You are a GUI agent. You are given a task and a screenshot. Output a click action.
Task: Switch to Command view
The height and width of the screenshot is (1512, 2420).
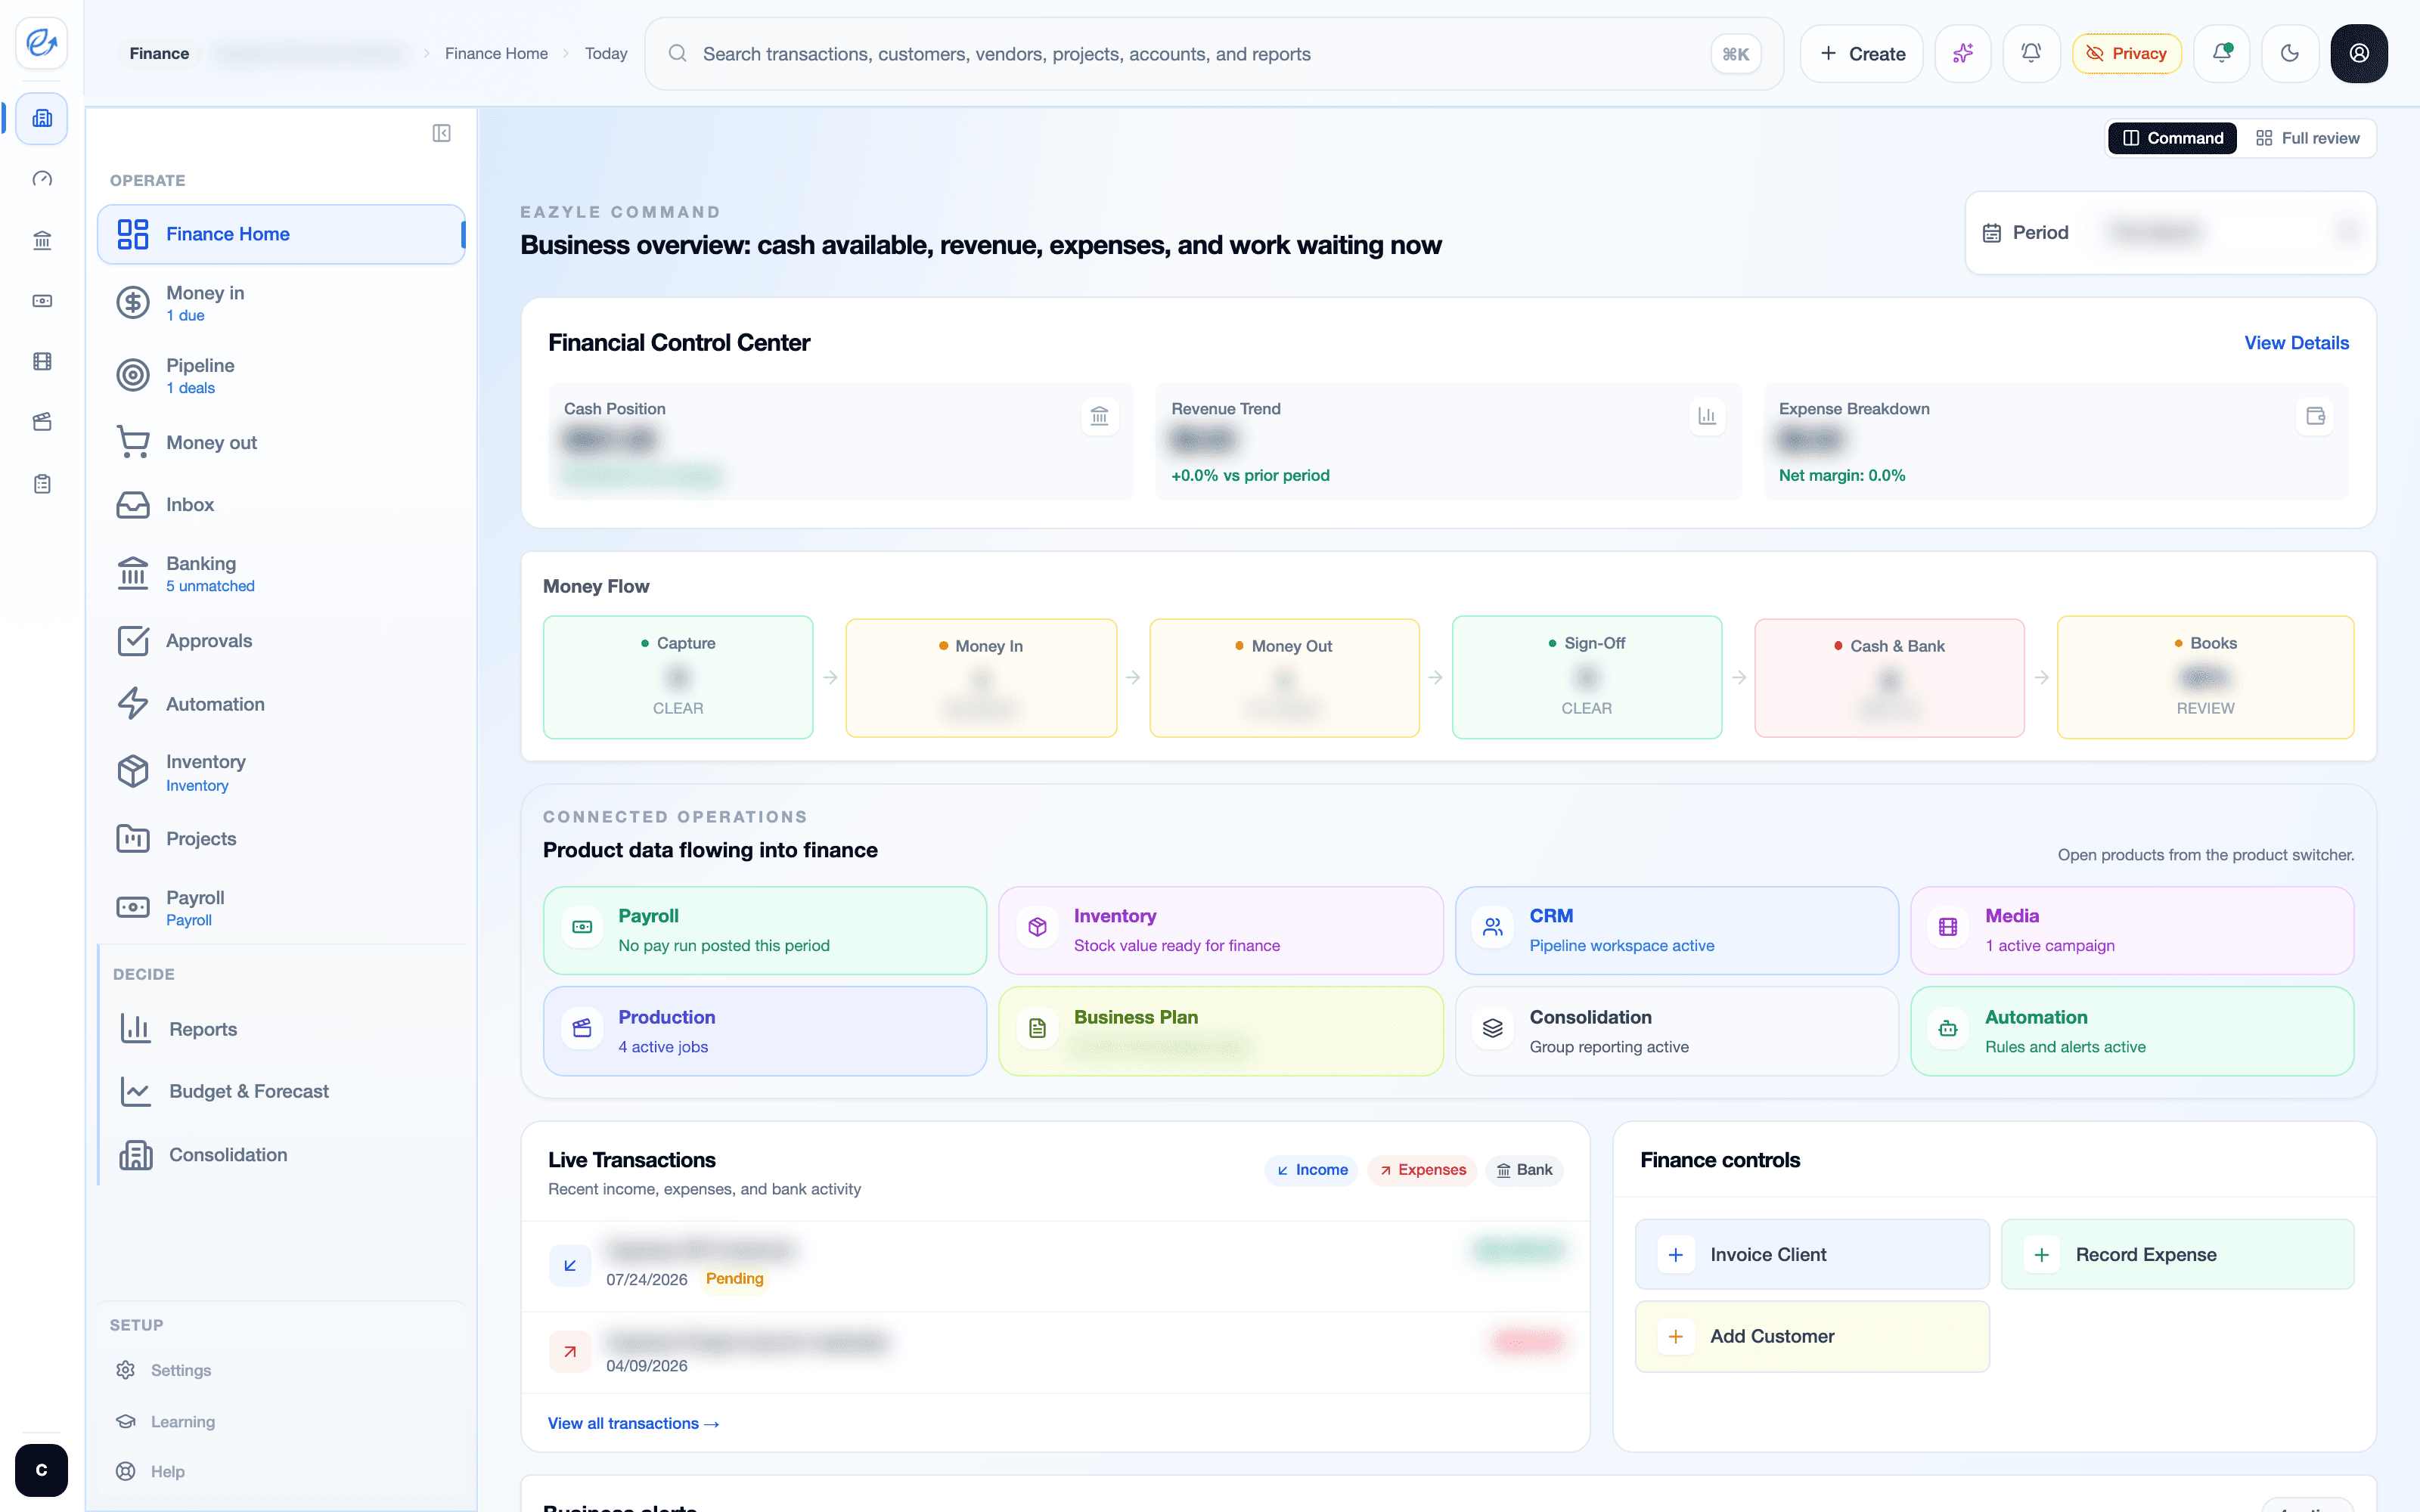point(2172,138)
